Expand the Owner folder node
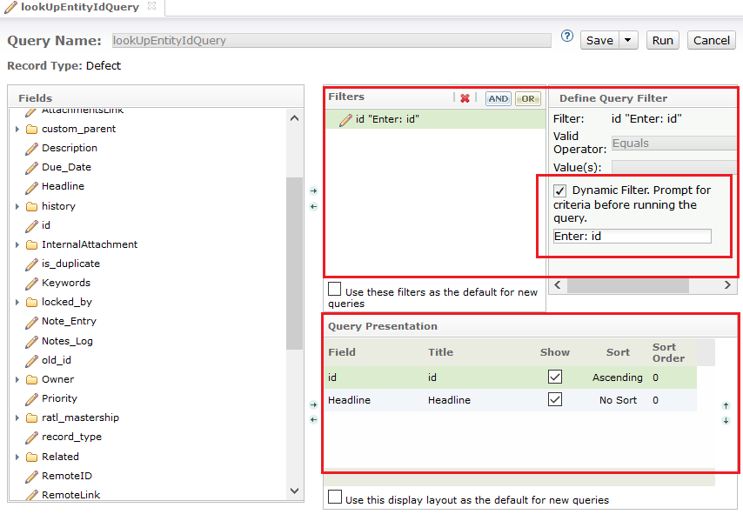Image resolution: width=743 pixels, height=521 pixels. pos(17,379)
